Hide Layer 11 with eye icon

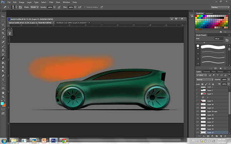[198, 132]
